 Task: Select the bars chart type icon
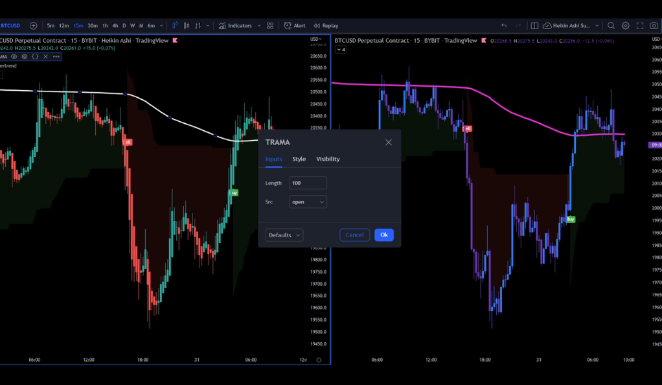tap(198, 26)
